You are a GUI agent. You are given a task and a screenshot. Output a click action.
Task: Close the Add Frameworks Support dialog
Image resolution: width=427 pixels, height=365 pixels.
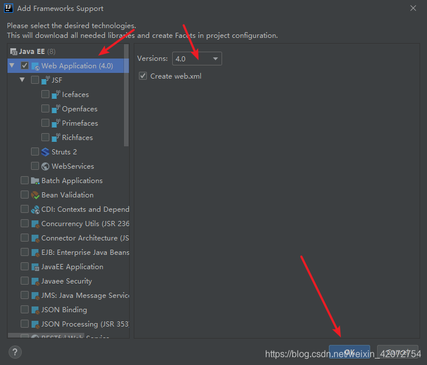pos(413,8)
